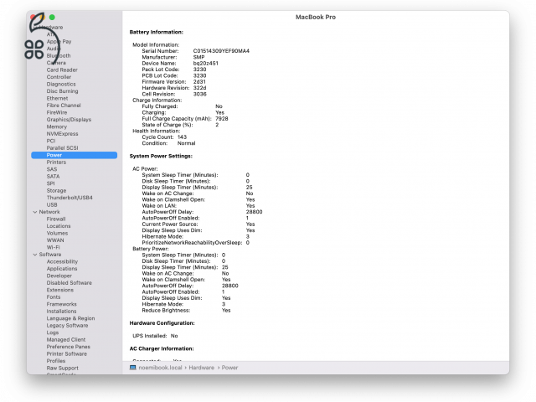The image size is (536, 402).
Task: Open the Storage hardware item
Action: coord(56,191)
